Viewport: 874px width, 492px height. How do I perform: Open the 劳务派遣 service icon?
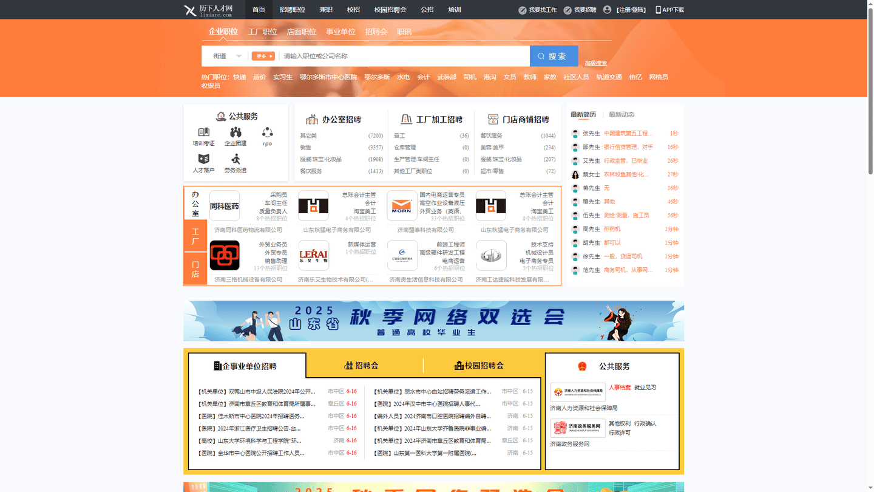click(x=235, y=159)
